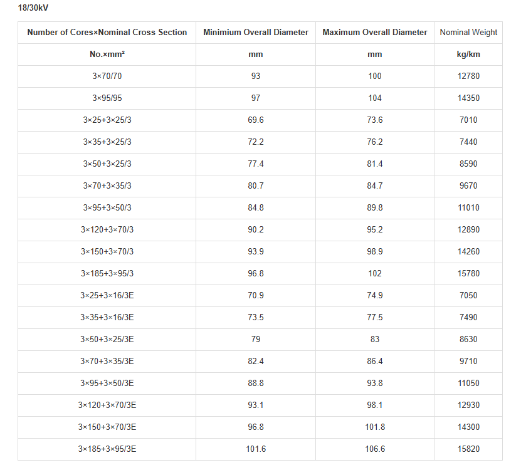Click the 3×25+3×25/3 cable cell
521x470 pixels.
(x=107, y=120)
